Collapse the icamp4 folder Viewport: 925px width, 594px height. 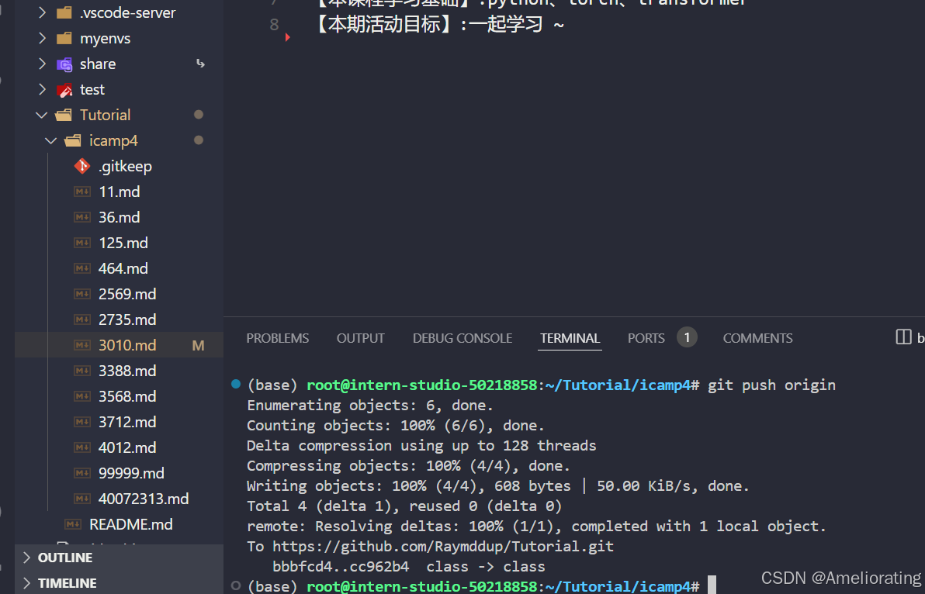tap(51, 140)
